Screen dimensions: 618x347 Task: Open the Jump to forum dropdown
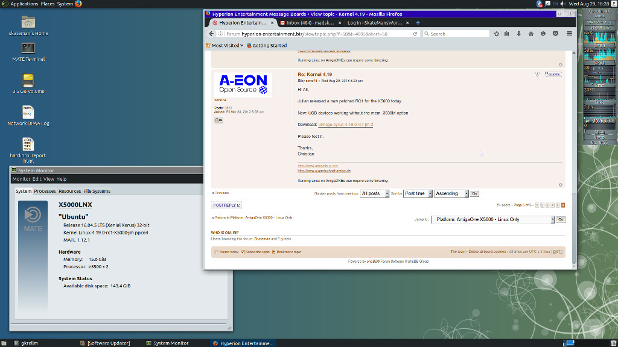[x=492, y=219]
